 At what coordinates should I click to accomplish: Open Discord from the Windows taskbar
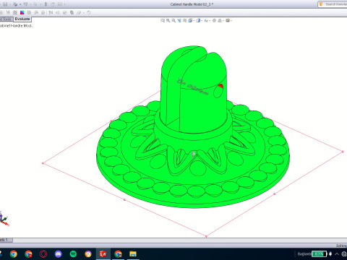click(x=59, y=253)
